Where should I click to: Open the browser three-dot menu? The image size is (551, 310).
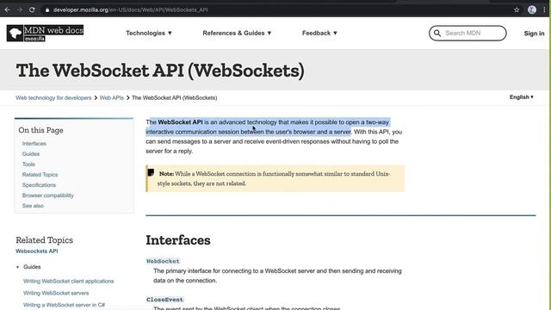point(544,9)
